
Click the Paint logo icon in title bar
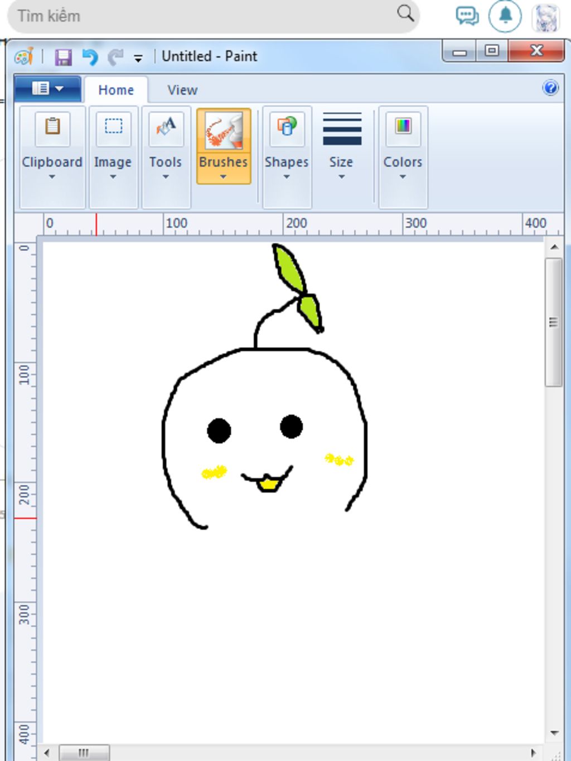pos(25,56)
